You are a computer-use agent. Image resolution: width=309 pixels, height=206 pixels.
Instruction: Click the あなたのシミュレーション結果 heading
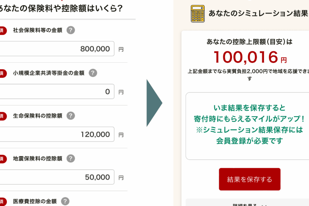pyautogui.click(x=258, y=14)
